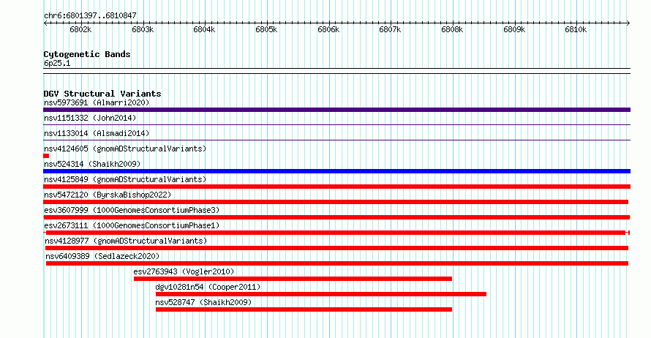651x338 pixels.
Task: Select the dark purple nsv5973691 variant bar
Action: click(336, 110)
